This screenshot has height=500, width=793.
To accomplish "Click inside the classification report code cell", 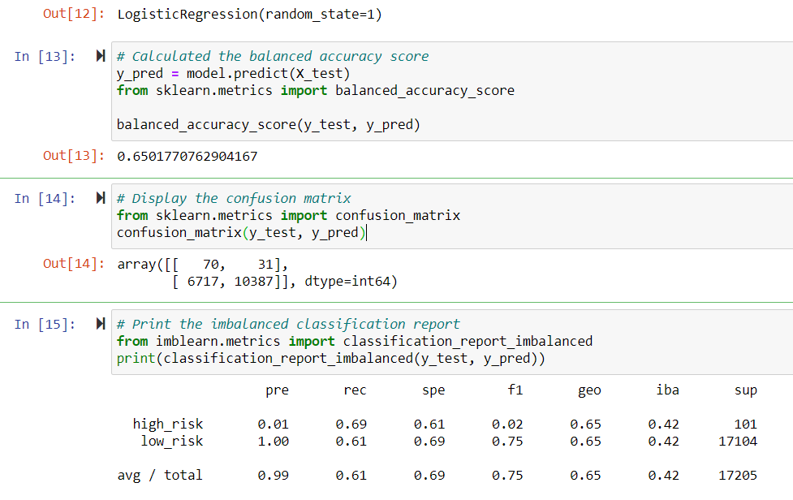I will 452,342.
